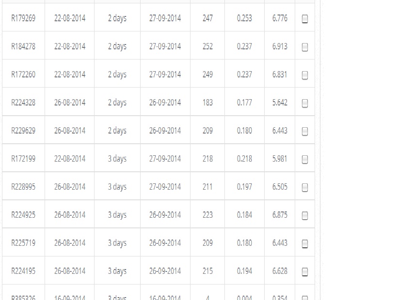Click the R224195 identifier cell
The height and width of the screenshot is (300, 397).
(23, 271)
